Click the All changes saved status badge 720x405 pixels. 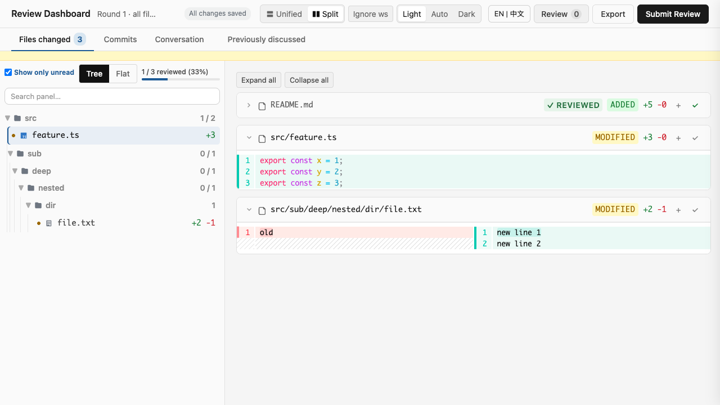pos(218,13)
